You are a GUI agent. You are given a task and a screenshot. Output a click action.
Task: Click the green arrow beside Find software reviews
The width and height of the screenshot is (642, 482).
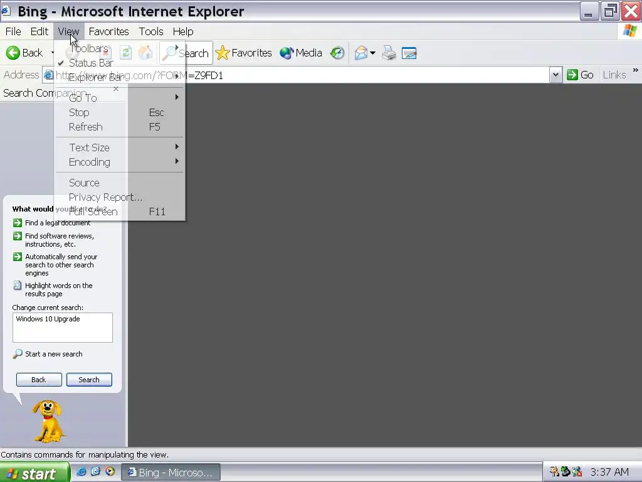[17, 236]
